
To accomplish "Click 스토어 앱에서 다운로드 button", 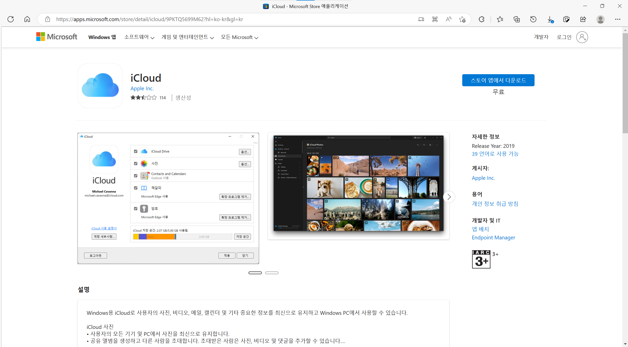I will coord(498,80).
